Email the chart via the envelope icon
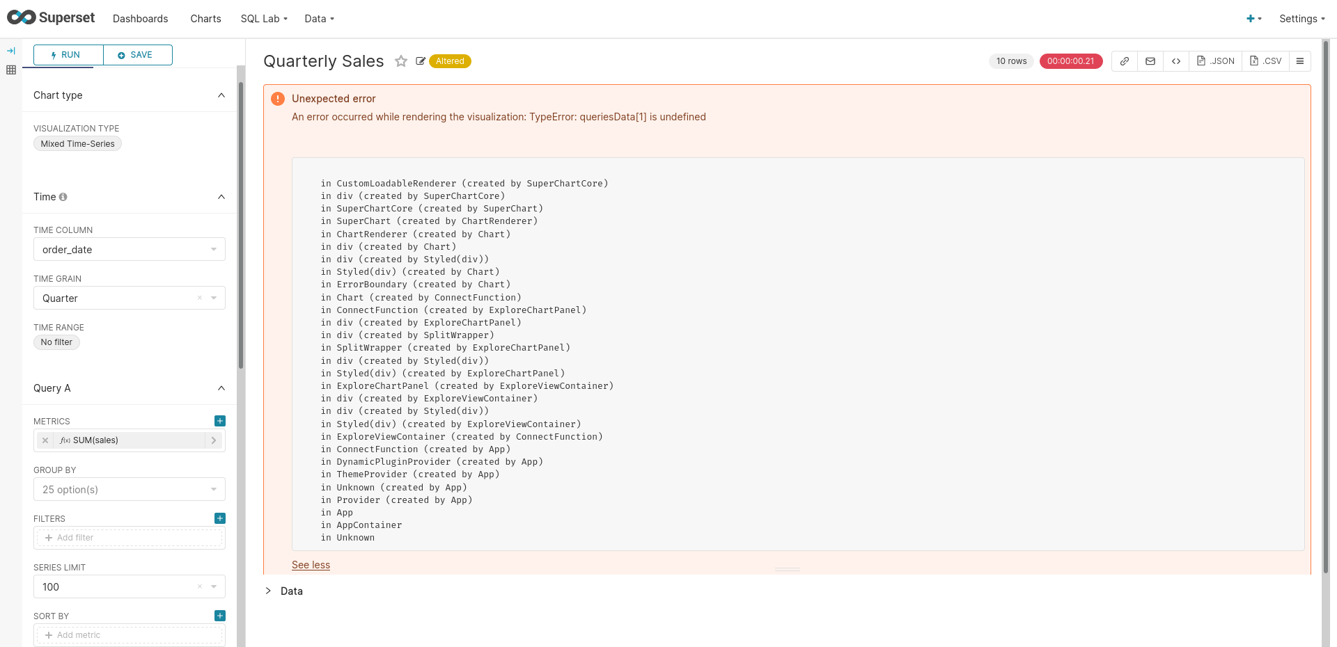The width and height of the screenshot is (1337, 647). pyautogui.click(x=1150, y=61)
